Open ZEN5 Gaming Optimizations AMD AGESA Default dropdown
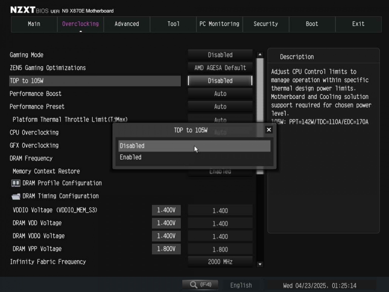Viewport: 389px width, 292px height. point(220,68)
